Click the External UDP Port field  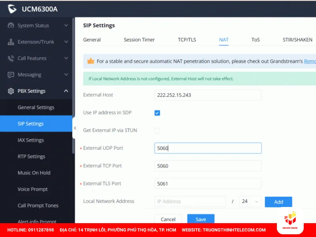pos(208,148)
